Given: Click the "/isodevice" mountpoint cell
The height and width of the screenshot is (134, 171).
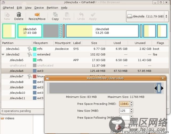Looking at the screenshot, I should [62, 49].
